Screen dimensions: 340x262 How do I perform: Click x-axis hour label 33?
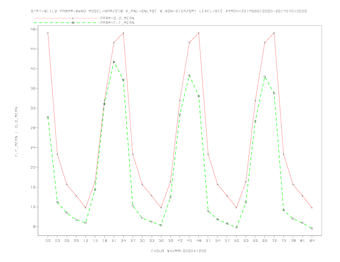152,241
